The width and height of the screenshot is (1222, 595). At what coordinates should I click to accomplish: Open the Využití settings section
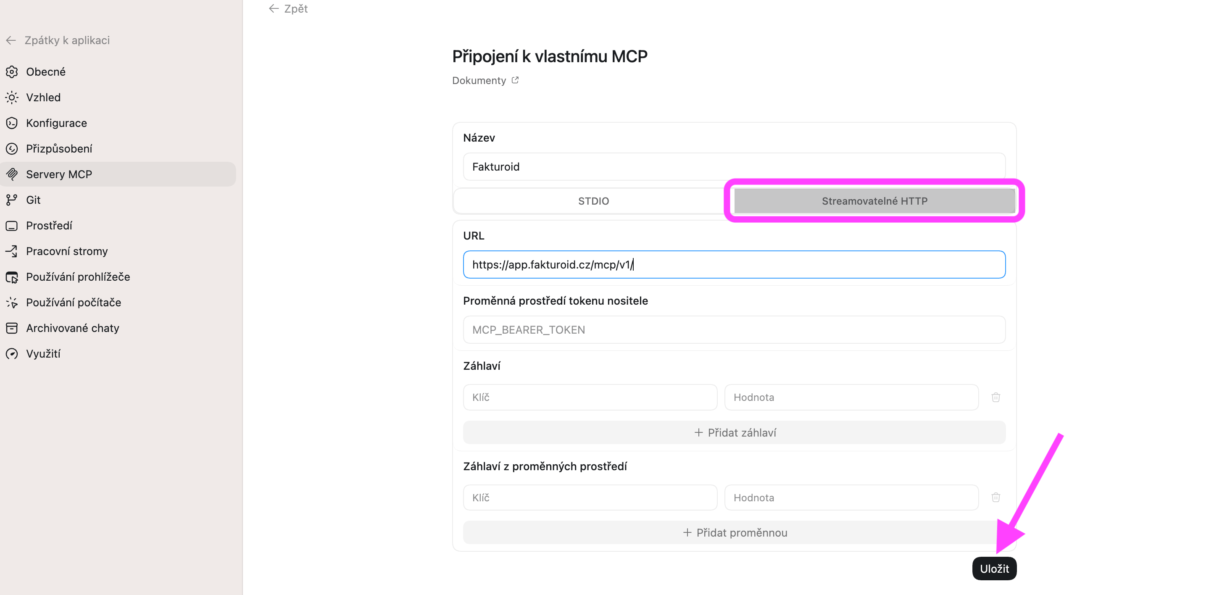pos(43,353)
